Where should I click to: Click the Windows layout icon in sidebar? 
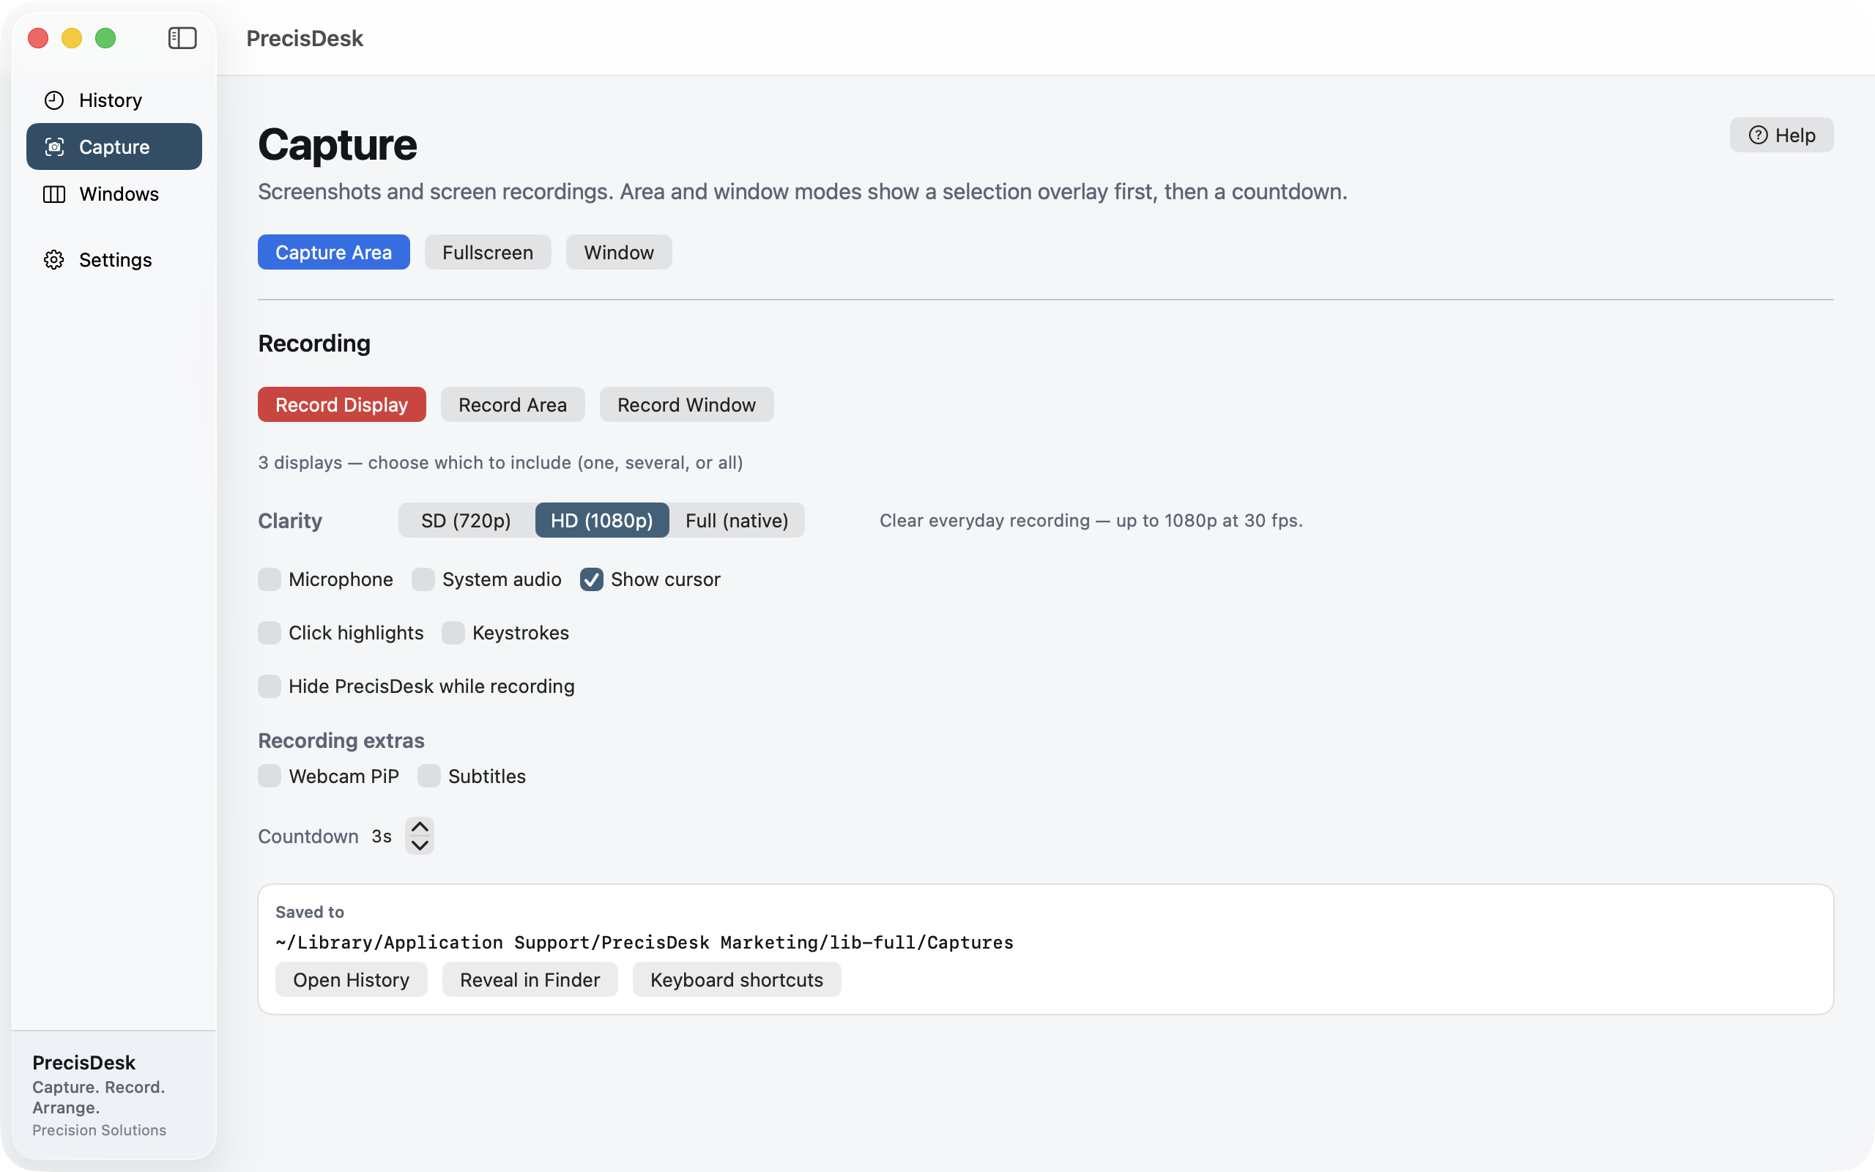[54, 194]
